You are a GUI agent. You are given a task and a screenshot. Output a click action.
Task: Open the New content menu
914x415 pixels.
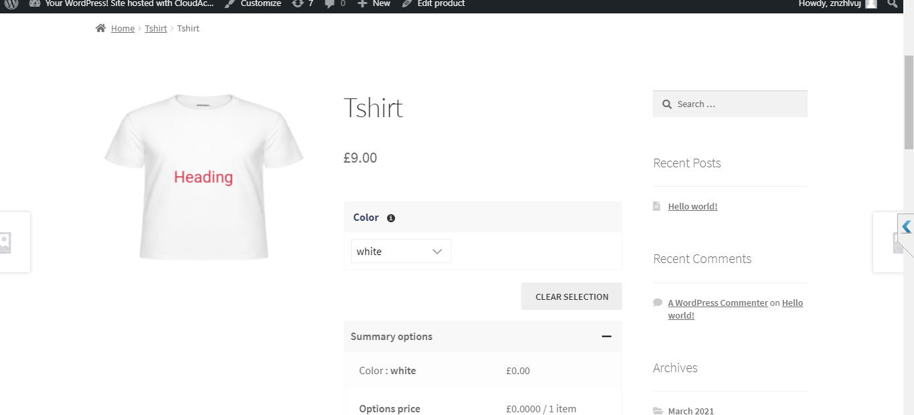click(374, 4)
